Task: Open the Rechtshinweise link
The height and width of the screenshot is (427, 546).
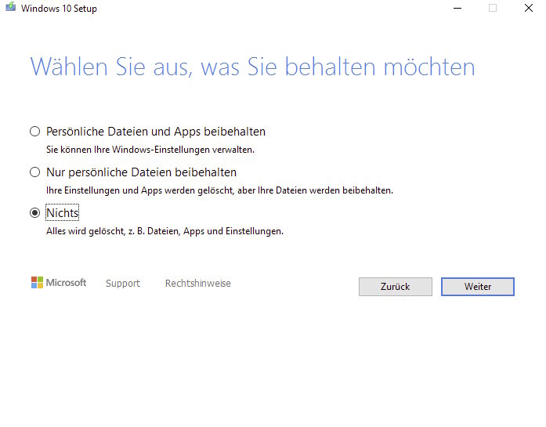Action: tap(197, 283)
